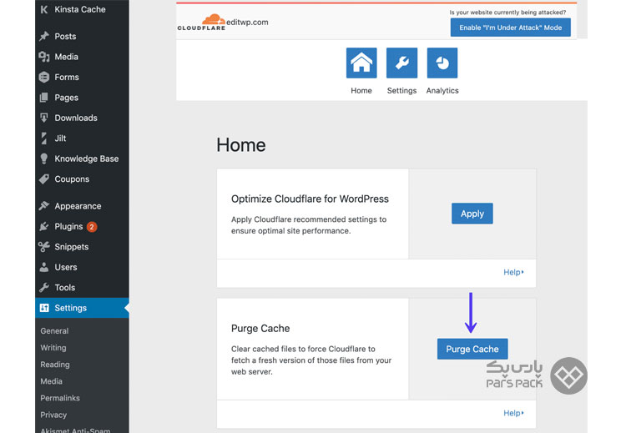This screenshot has width=626, height=433.
Task: Click the Forms menu label
Action: click(67, 77)
